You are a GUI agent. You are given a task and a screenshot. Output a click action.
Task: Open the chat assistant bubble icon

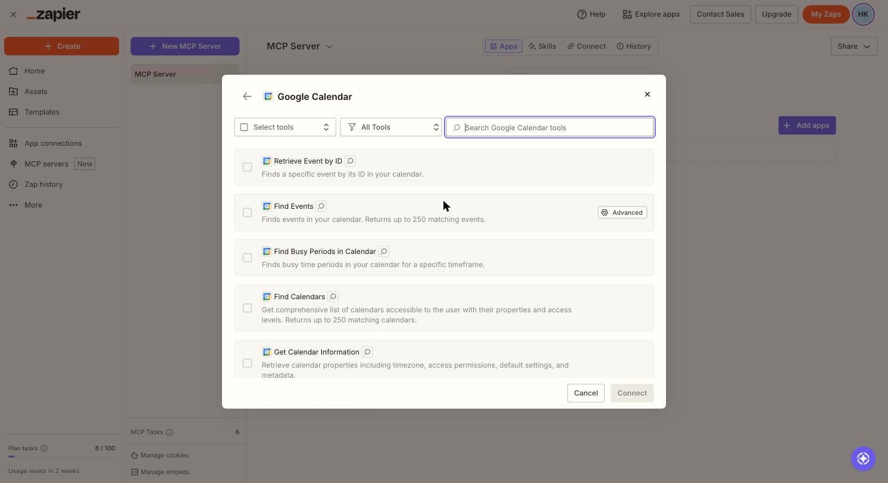tap(863, 459)
